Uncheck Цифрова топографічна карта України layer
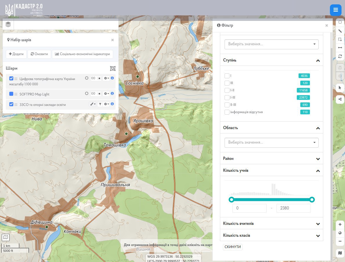345x262 pixels. tap(11, 78)
